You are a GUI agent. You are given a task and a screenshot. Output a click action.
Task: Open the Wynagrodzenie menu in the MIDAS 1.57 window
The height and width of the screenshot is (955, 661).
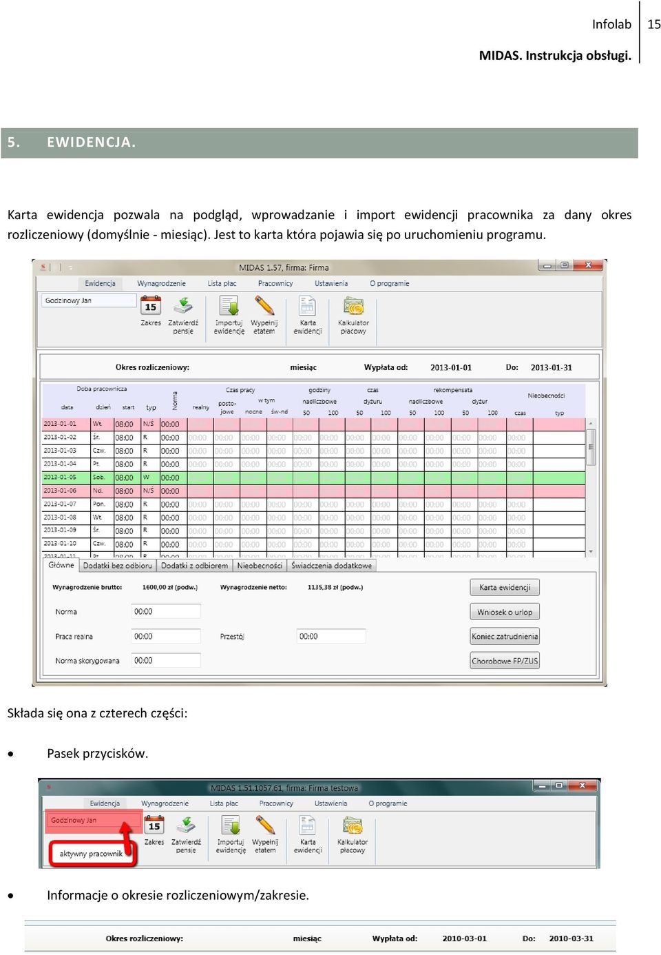point(161,283)
